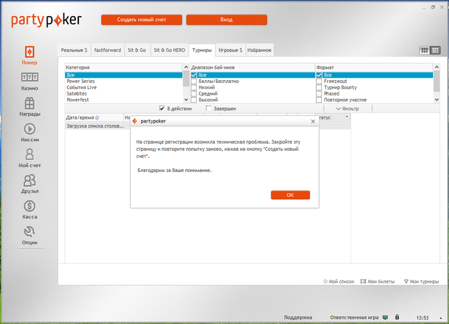Close the partypoker error dialog
Viewport: 449px width, 324px height.
(313, 121)
